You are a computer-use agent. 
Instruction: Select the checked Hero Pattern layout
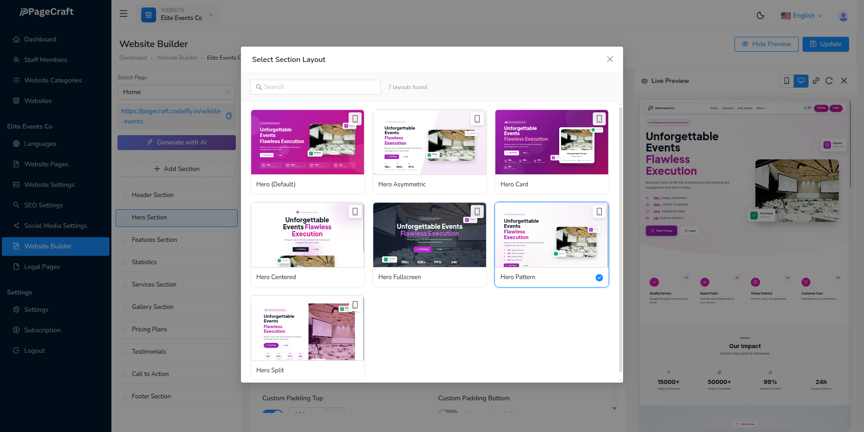point(551,244)
